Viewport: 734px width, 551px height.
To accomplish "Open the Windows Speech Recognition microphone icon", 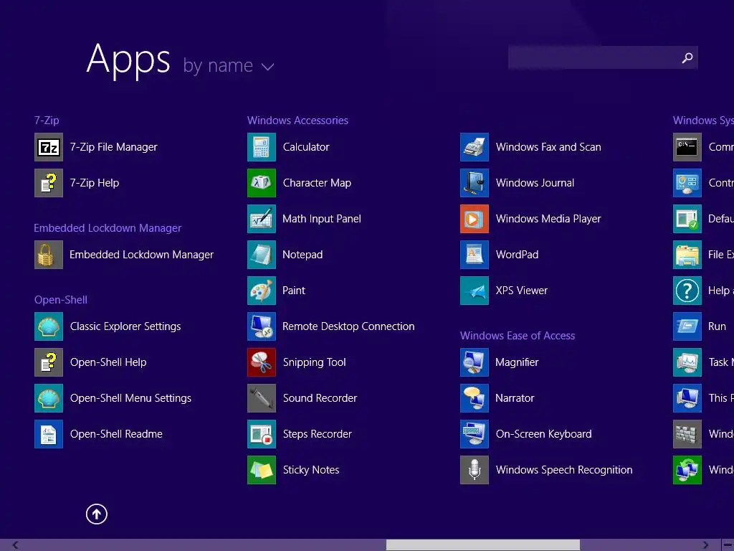I will pyautogui.click(x=475, y=470).
